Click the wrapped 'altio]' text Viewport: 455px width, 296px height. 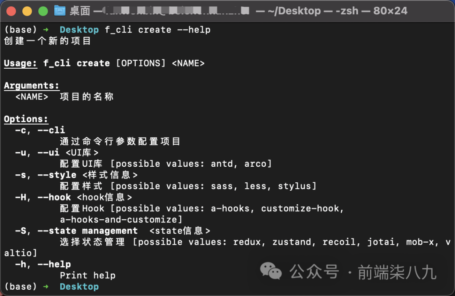pyautogui.click(x=21, y=253)
